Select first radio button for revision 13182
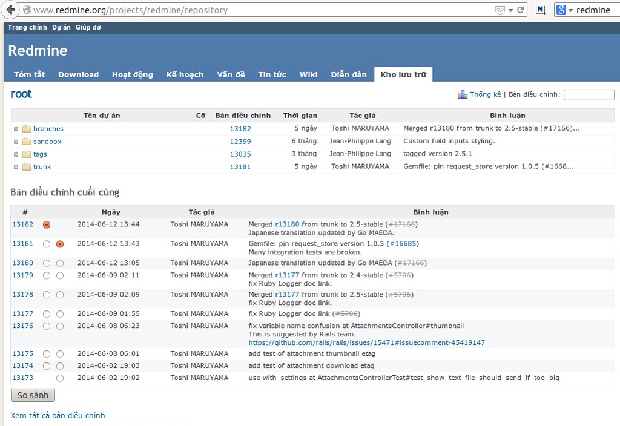620x426 pixels. coord(47,225)
